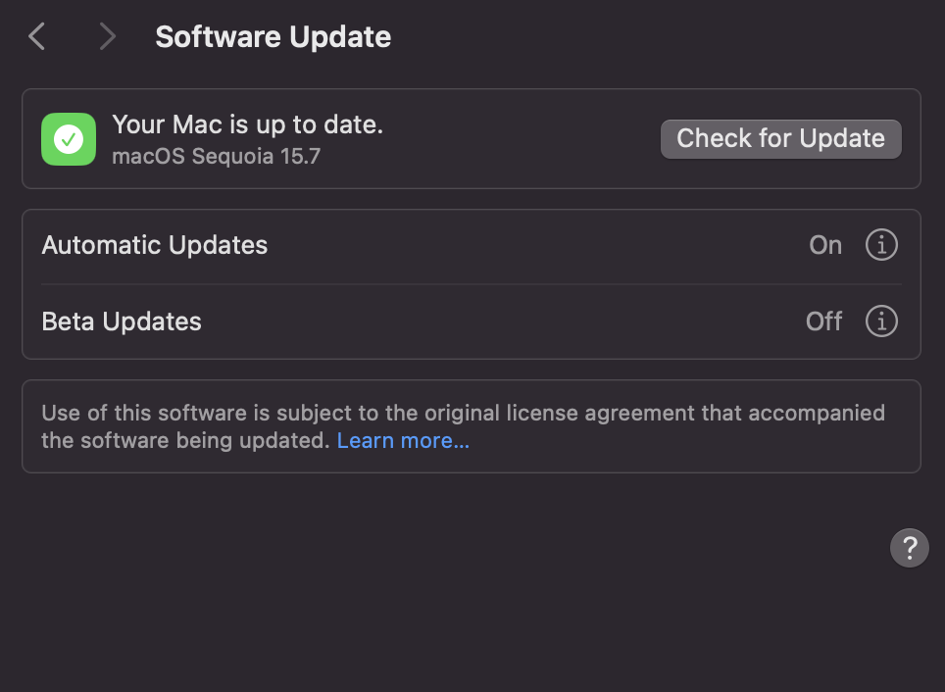Click the license agreement notice panel
Image resolution: width=945 pixels, height=692 pixels.
click(472, 426)
